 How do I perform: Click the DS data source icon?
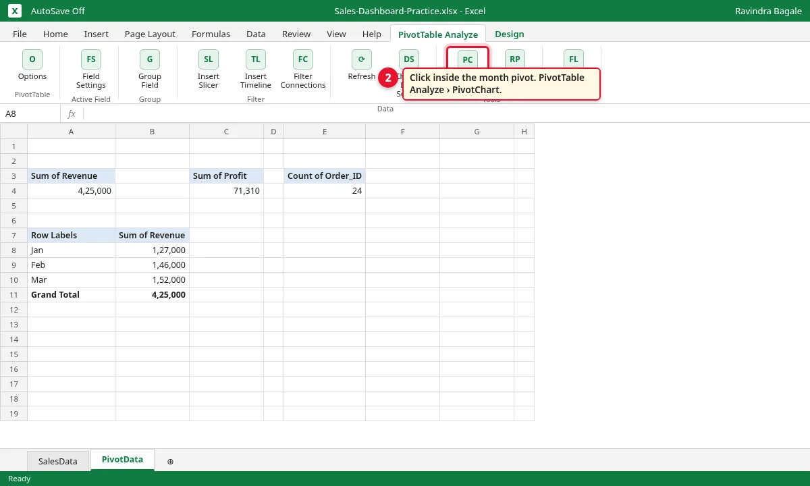[x=409, y=59]
